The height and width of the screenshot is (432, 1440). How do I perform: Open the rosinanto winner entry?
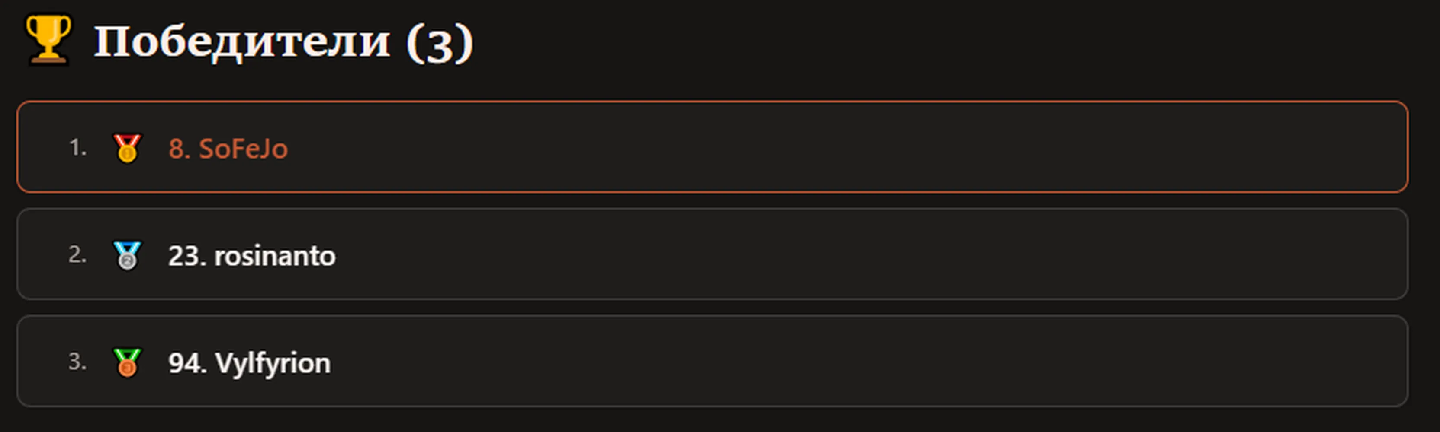[252, 256]
